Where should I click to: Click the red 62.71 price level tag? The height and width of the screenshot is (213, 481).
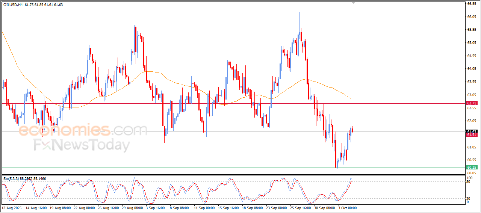(471, 103)
